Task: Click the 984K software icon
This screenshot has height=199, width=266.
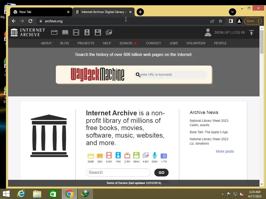Action: pyautogui.click(x=136, y=155)
